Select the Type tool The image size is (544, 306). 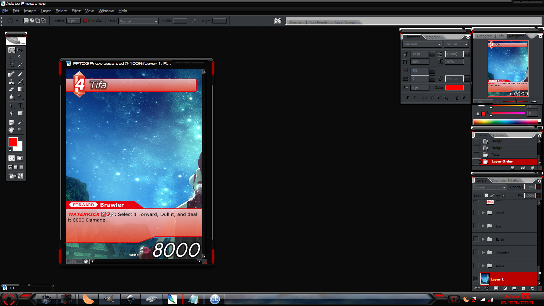(20, 106)
